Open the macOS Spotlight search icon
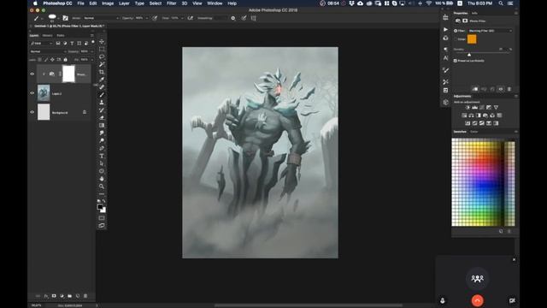Image resolution: width=547 pixels, height=308 pixels. point(501,3)
